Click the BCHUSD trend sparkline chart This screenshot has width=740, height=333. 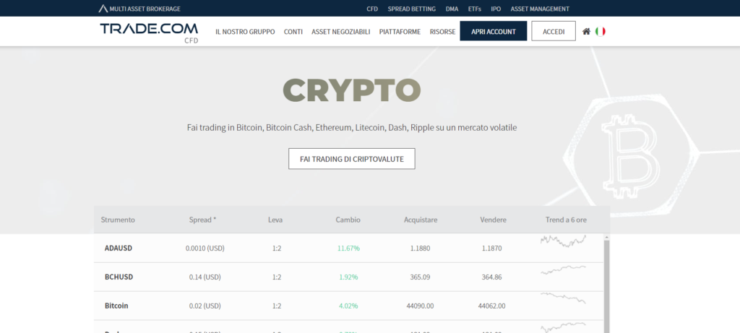[564, 270]
